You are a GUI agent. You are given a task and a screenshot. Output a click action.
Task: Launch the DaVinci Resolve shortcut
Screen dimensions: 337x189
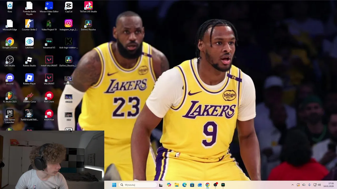[88, 25]
